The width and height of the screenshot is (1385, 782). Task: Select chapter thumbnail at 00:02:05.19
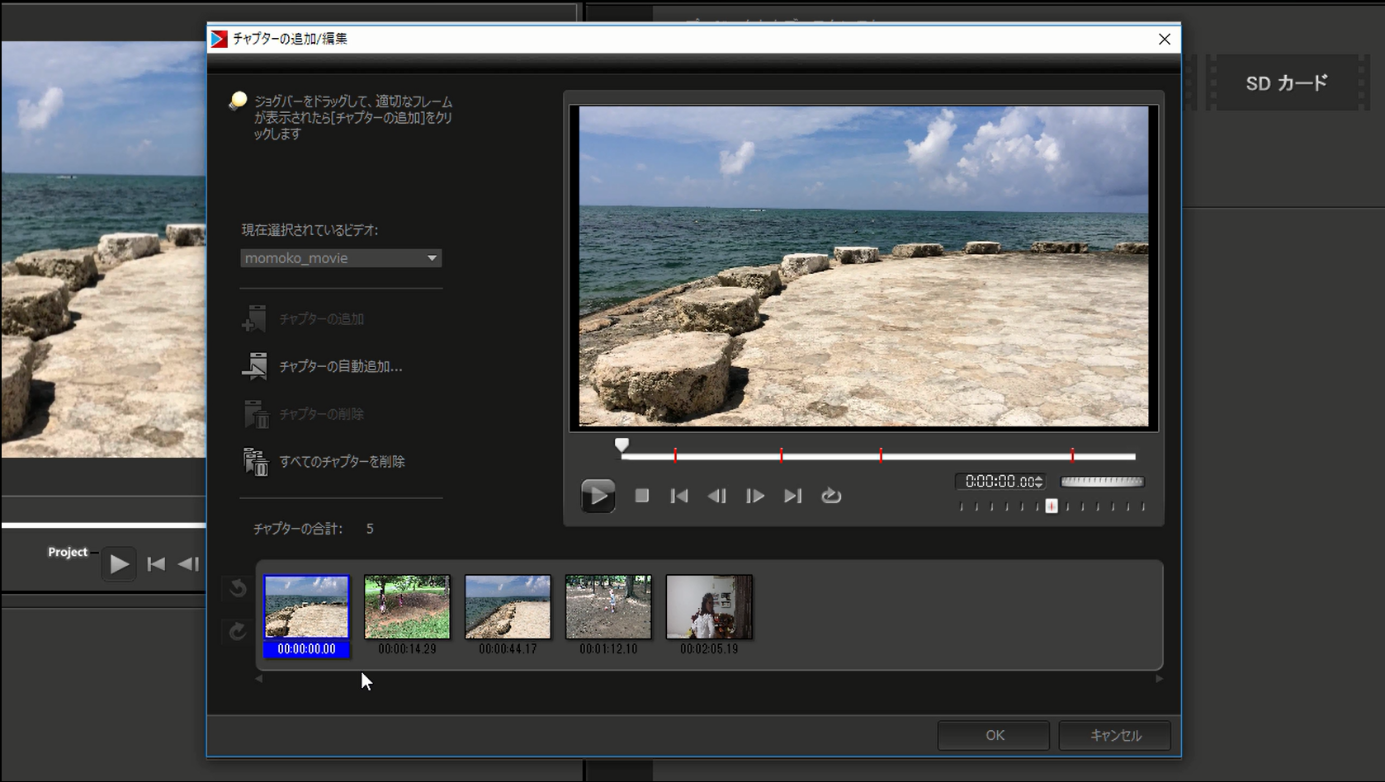(709, 607)
